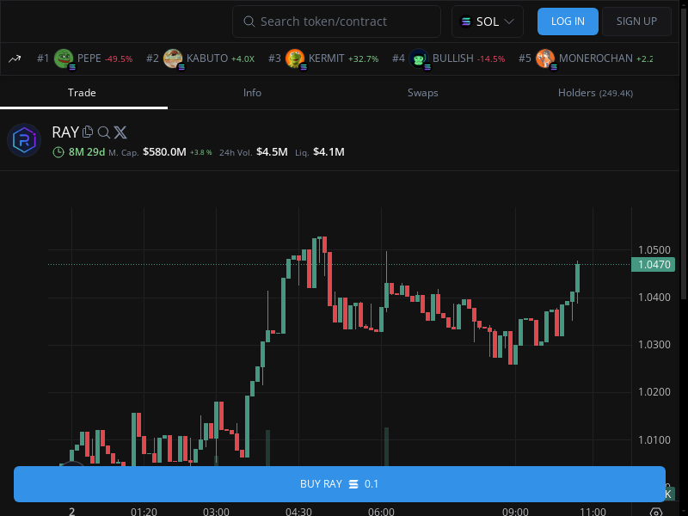
Task: Switch to the Swaps tab
Action: [422, 93]
